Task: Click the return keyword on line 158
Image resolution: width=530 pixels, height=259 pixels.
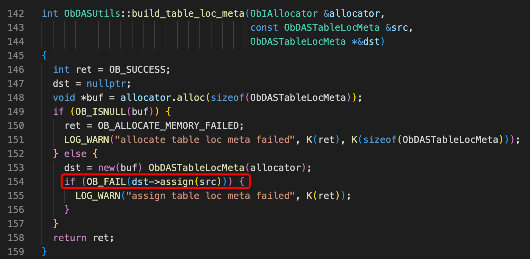Action: 70,238
